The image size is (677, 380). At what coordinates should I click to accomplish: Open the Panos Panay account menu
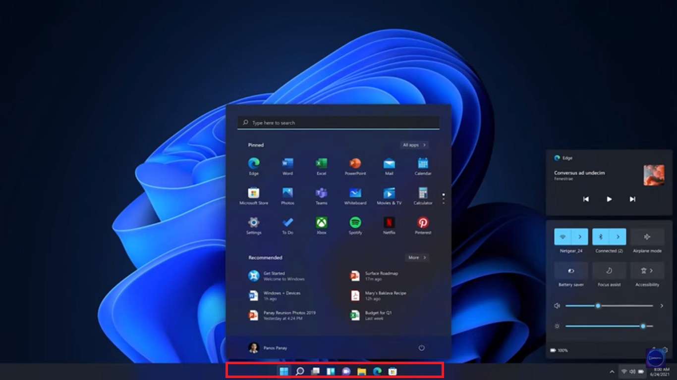click(x=268, y=348)
